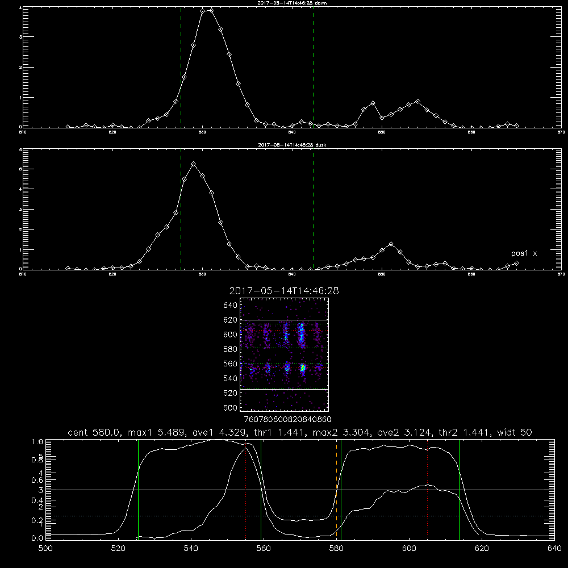The height and width of the screenshot is (568, 568).
Task: Click the dotted blue threshold line in bottom plot
Action: coord(300,516)
